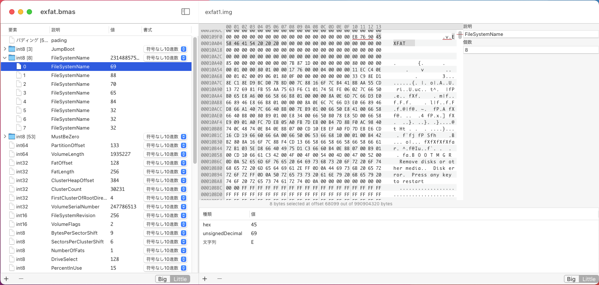Select FileSystemName element 1 with value 88
Viewport: 599px width, 285px height.
(x=96, y=75)
